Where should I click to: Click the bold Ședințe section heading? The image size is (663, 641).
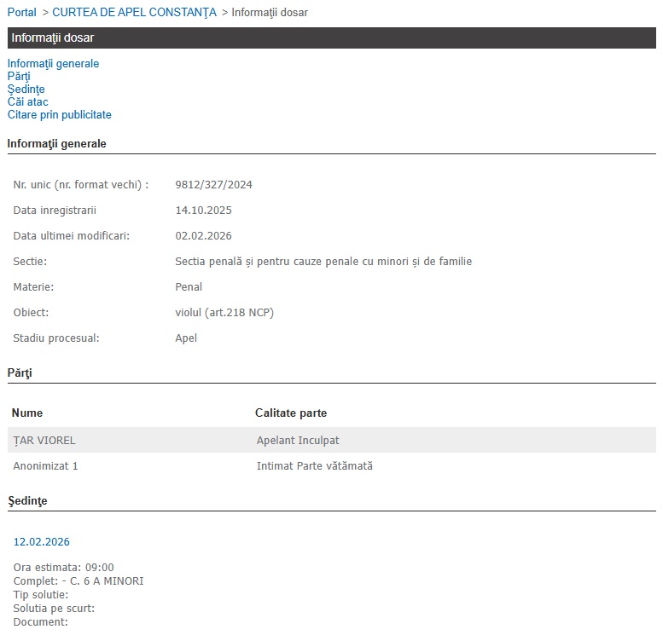click(x=27, y=501)
